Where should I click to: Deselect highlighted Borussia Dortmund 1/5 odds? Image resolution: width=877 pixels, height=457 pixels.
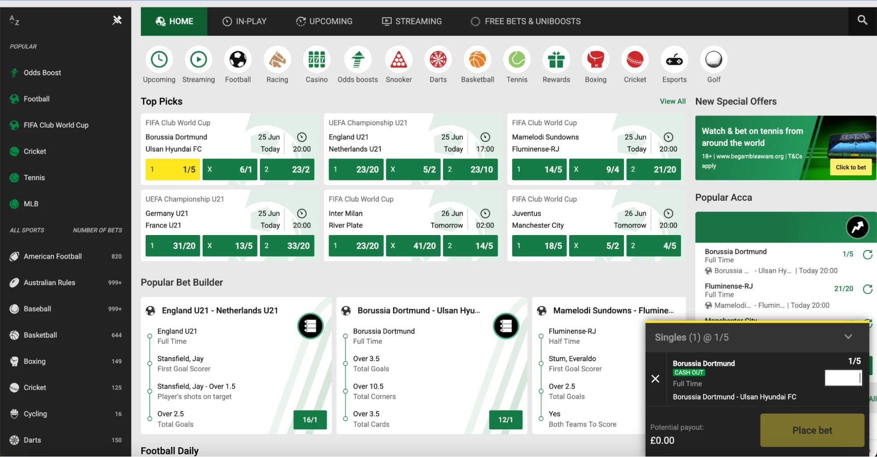click(172, 169)
